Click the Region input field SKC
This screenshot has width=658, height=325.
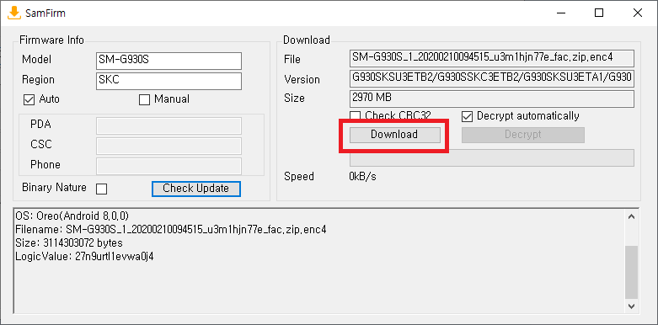(169, 81)
